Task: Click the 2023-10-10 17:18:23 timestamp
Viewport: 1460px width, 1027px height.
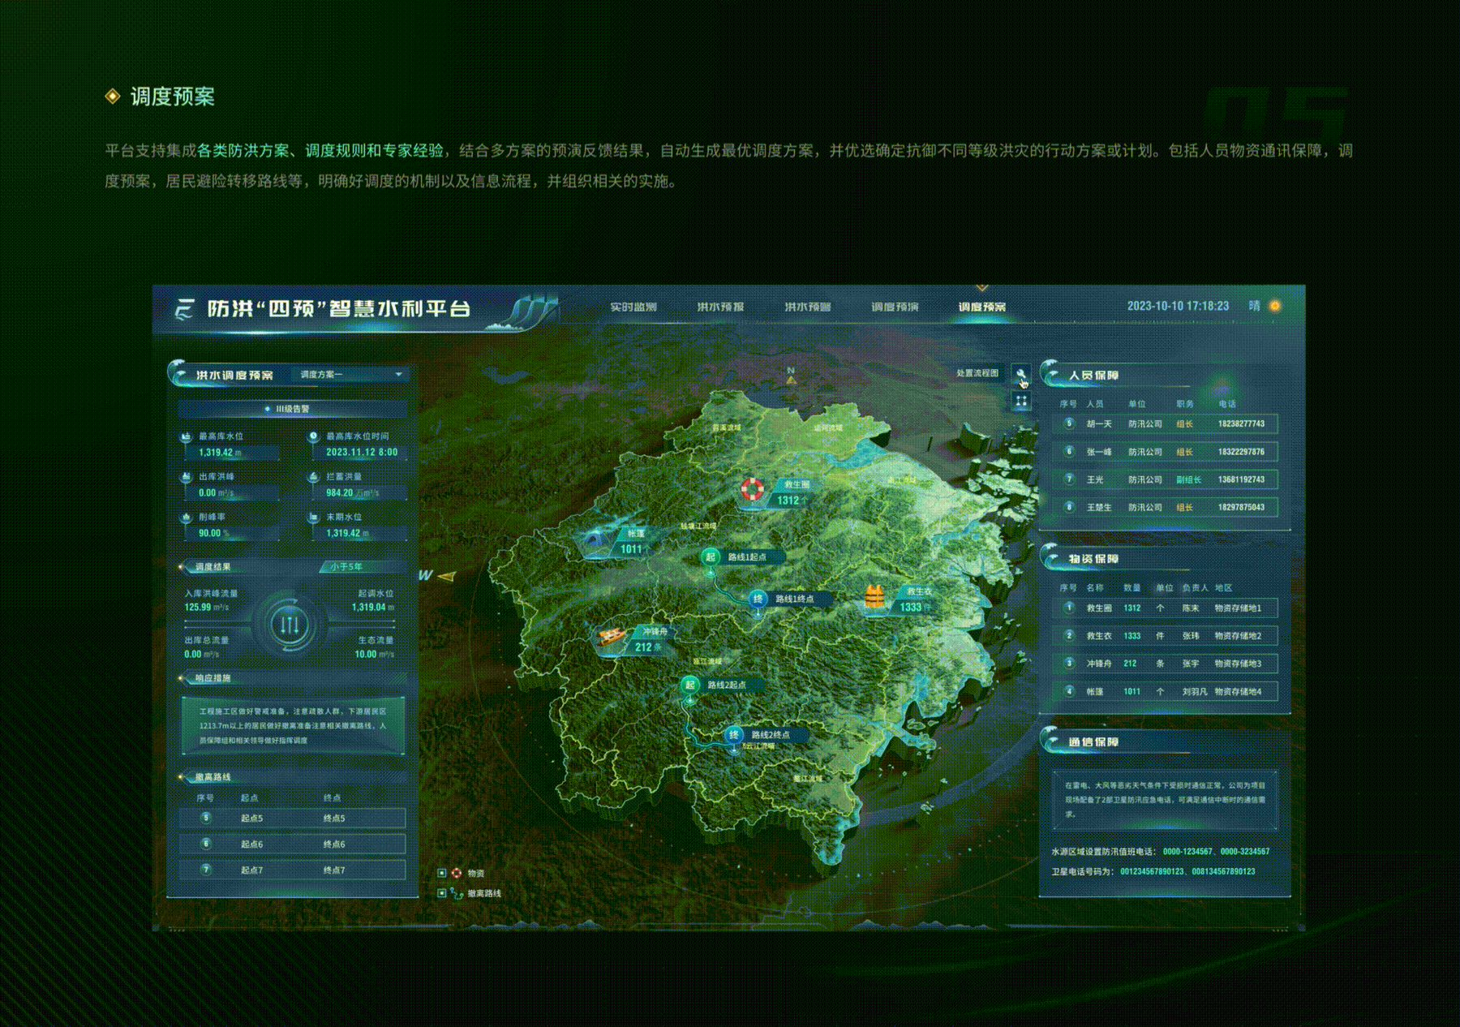Action: (1178, 306)
